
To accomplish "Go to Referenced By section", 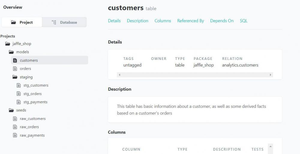I will [190, 21].
